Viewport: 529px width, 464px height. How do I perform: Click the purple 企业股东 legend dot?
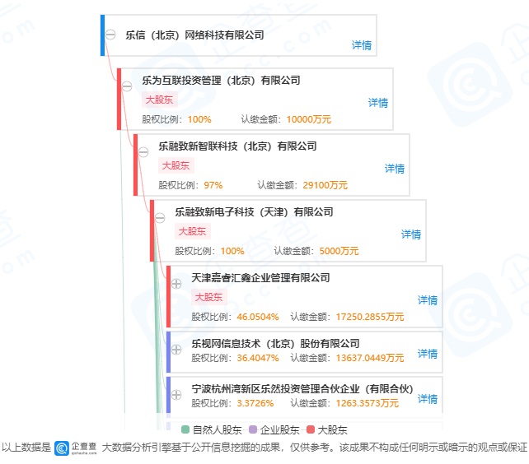253,429
